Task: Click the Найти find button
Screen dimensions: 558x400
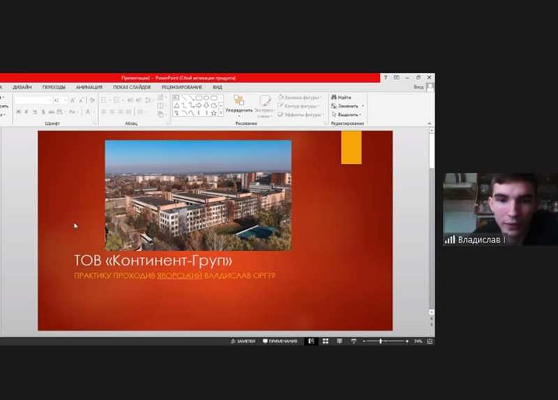Action: [341, 98]
